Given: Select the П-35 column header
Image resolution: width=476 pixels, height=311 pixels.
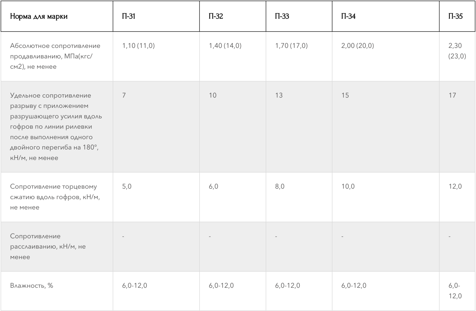Looking at the screenshot, I should coord(455,16).
